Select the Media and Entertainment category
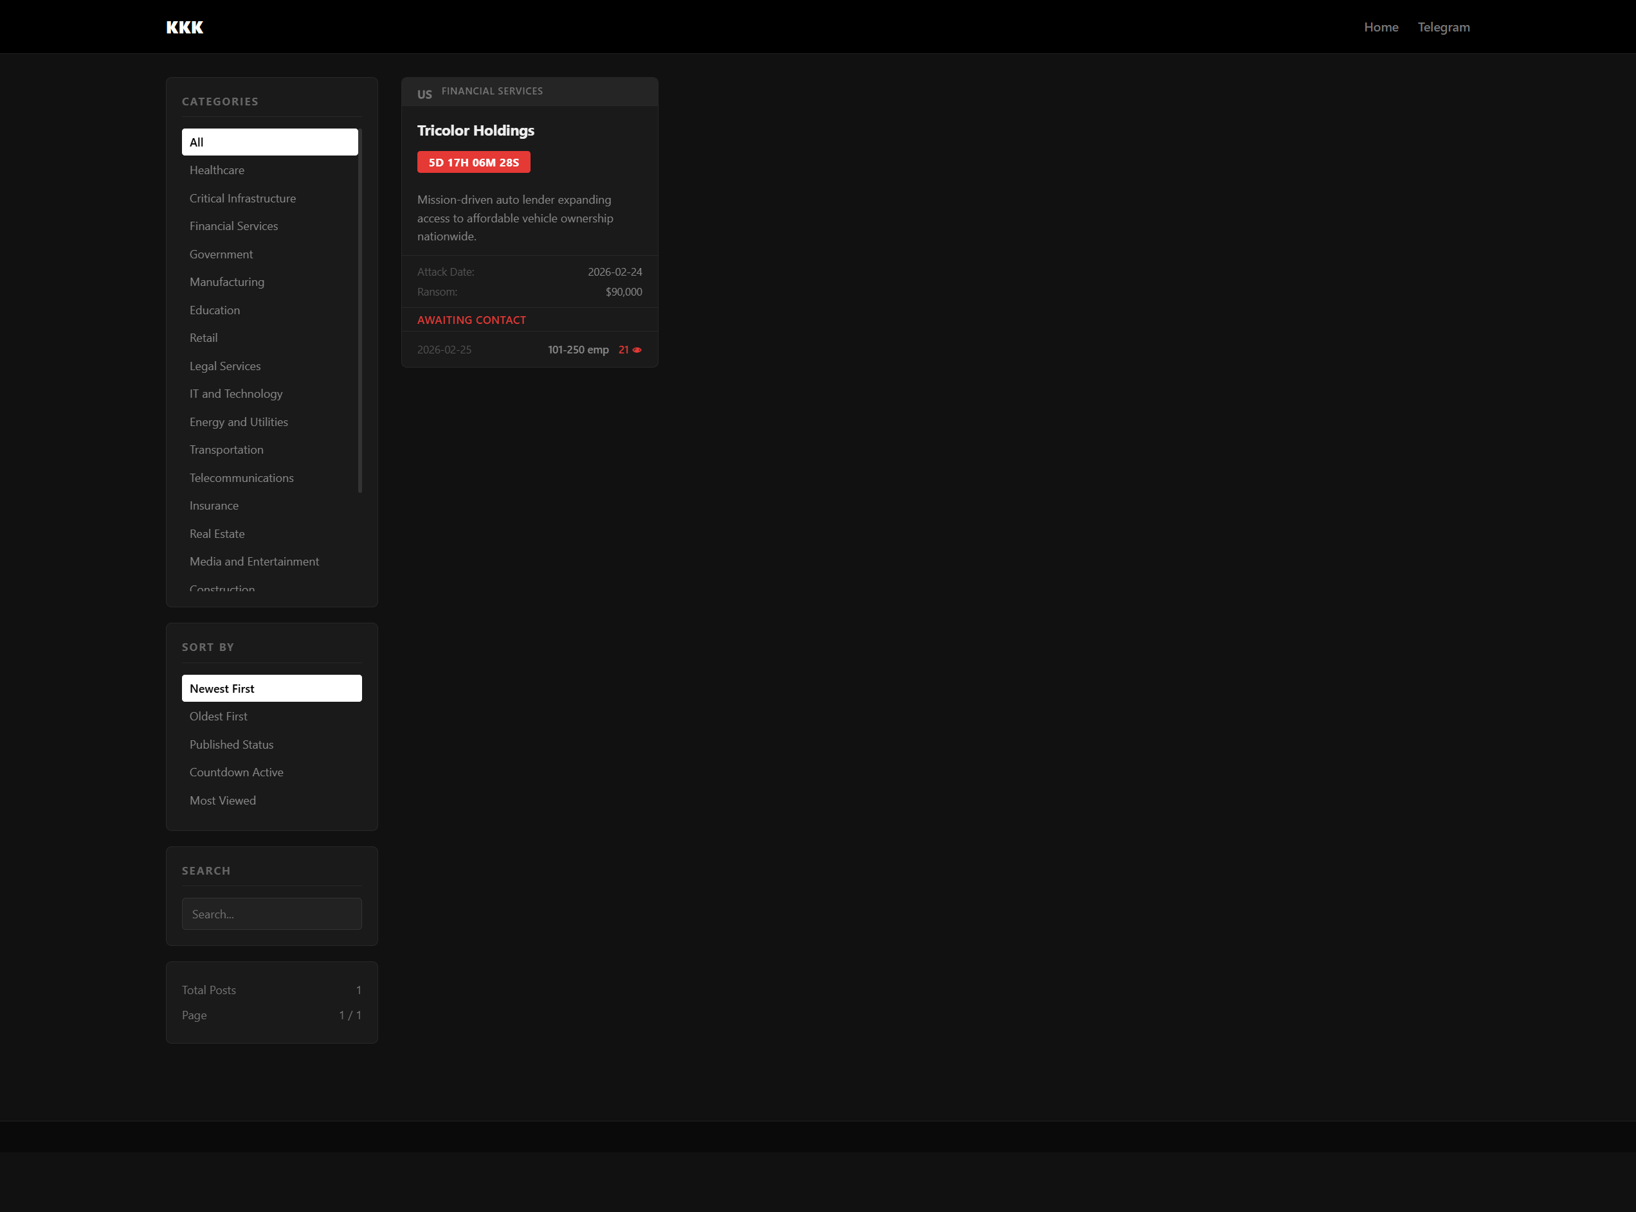This screenshot has width=1636, height=1212. [x=254, y=561]
